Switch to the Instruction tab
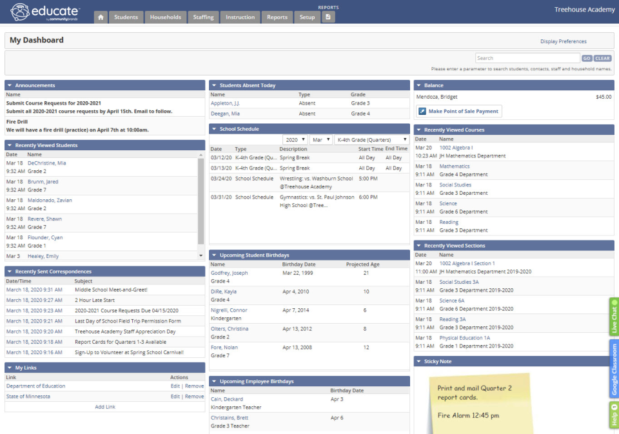Screen dimensions: 619x434 pyautogui.click(x=240, y=17)
